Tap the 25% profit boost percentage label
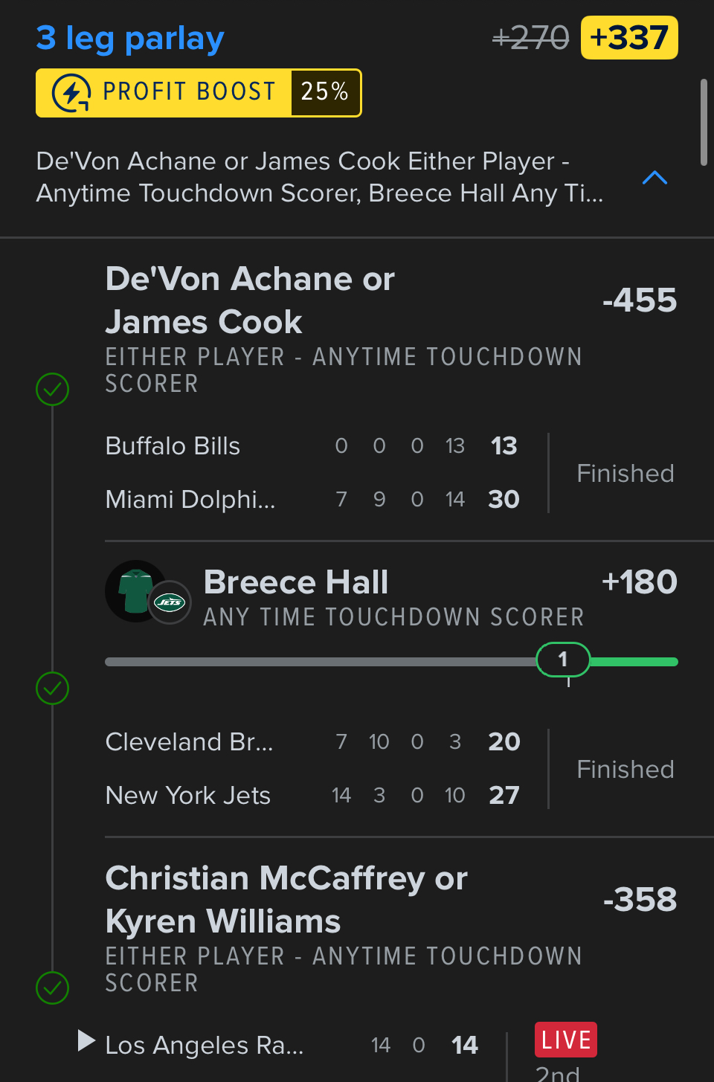This screenshot has width=714, height=1082. click(325, 92)
